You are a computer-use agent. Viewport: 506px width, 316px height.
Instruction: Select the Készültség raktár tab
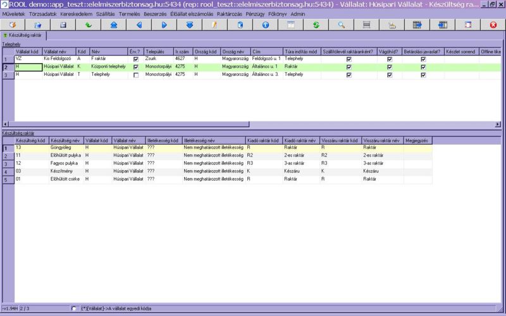coord(23,37)
